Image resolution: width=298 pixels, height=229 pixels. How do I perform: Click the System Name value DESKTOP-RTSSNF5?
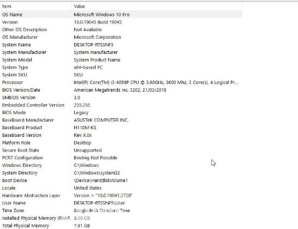coord(93,45)
